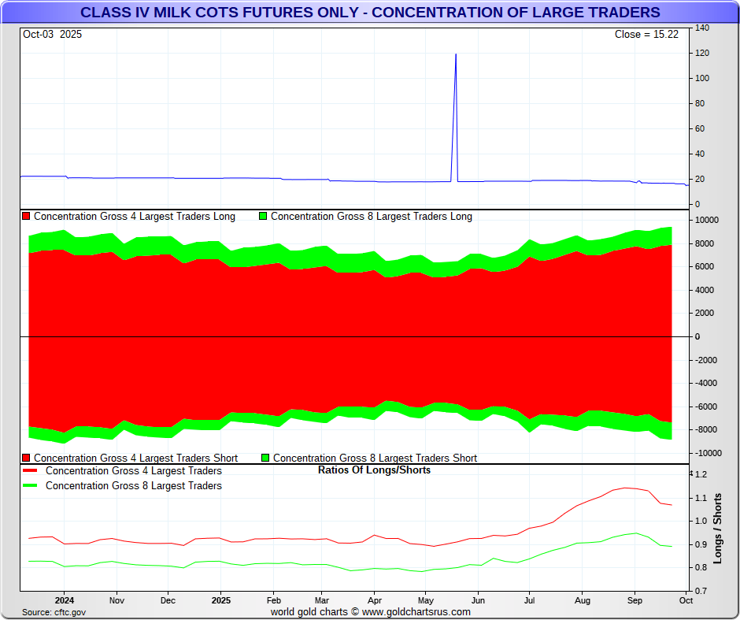Click the 'May' label on the time axis
740x620 pixels.
pyautogui.click(x=426, y=600)
